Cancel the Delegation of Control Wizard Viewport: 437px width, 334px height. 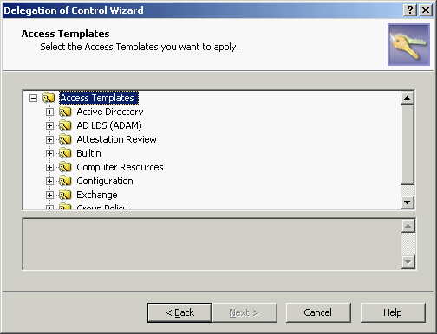point(318,312)
